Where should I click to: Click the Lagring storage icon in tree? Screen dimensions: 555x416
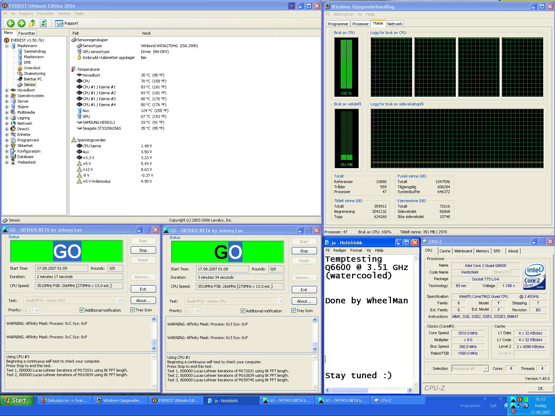(13, 118)
